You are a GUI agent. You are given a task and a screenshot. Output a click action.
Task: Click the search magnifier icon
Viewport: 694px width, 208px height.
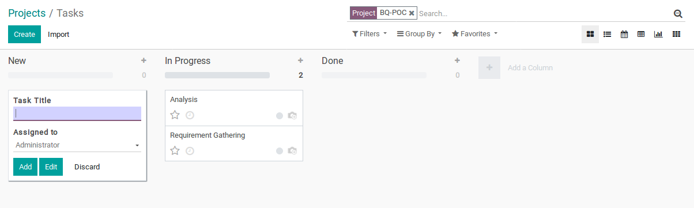click(x=678, y=14)
